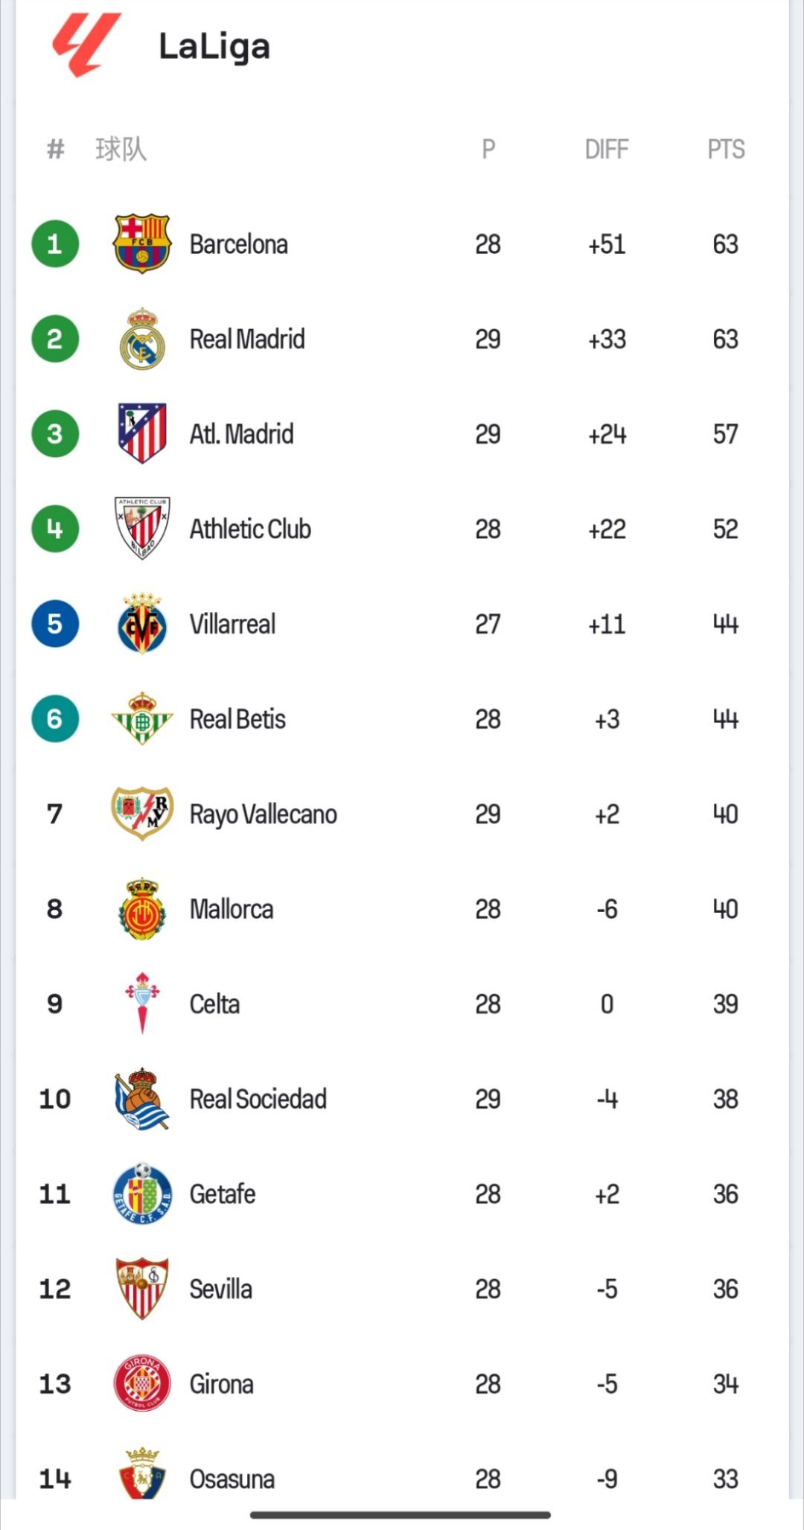Open the Real Sociedad badge
The height and width of the screenshot is (1530, 804).
coord(141,1099)
